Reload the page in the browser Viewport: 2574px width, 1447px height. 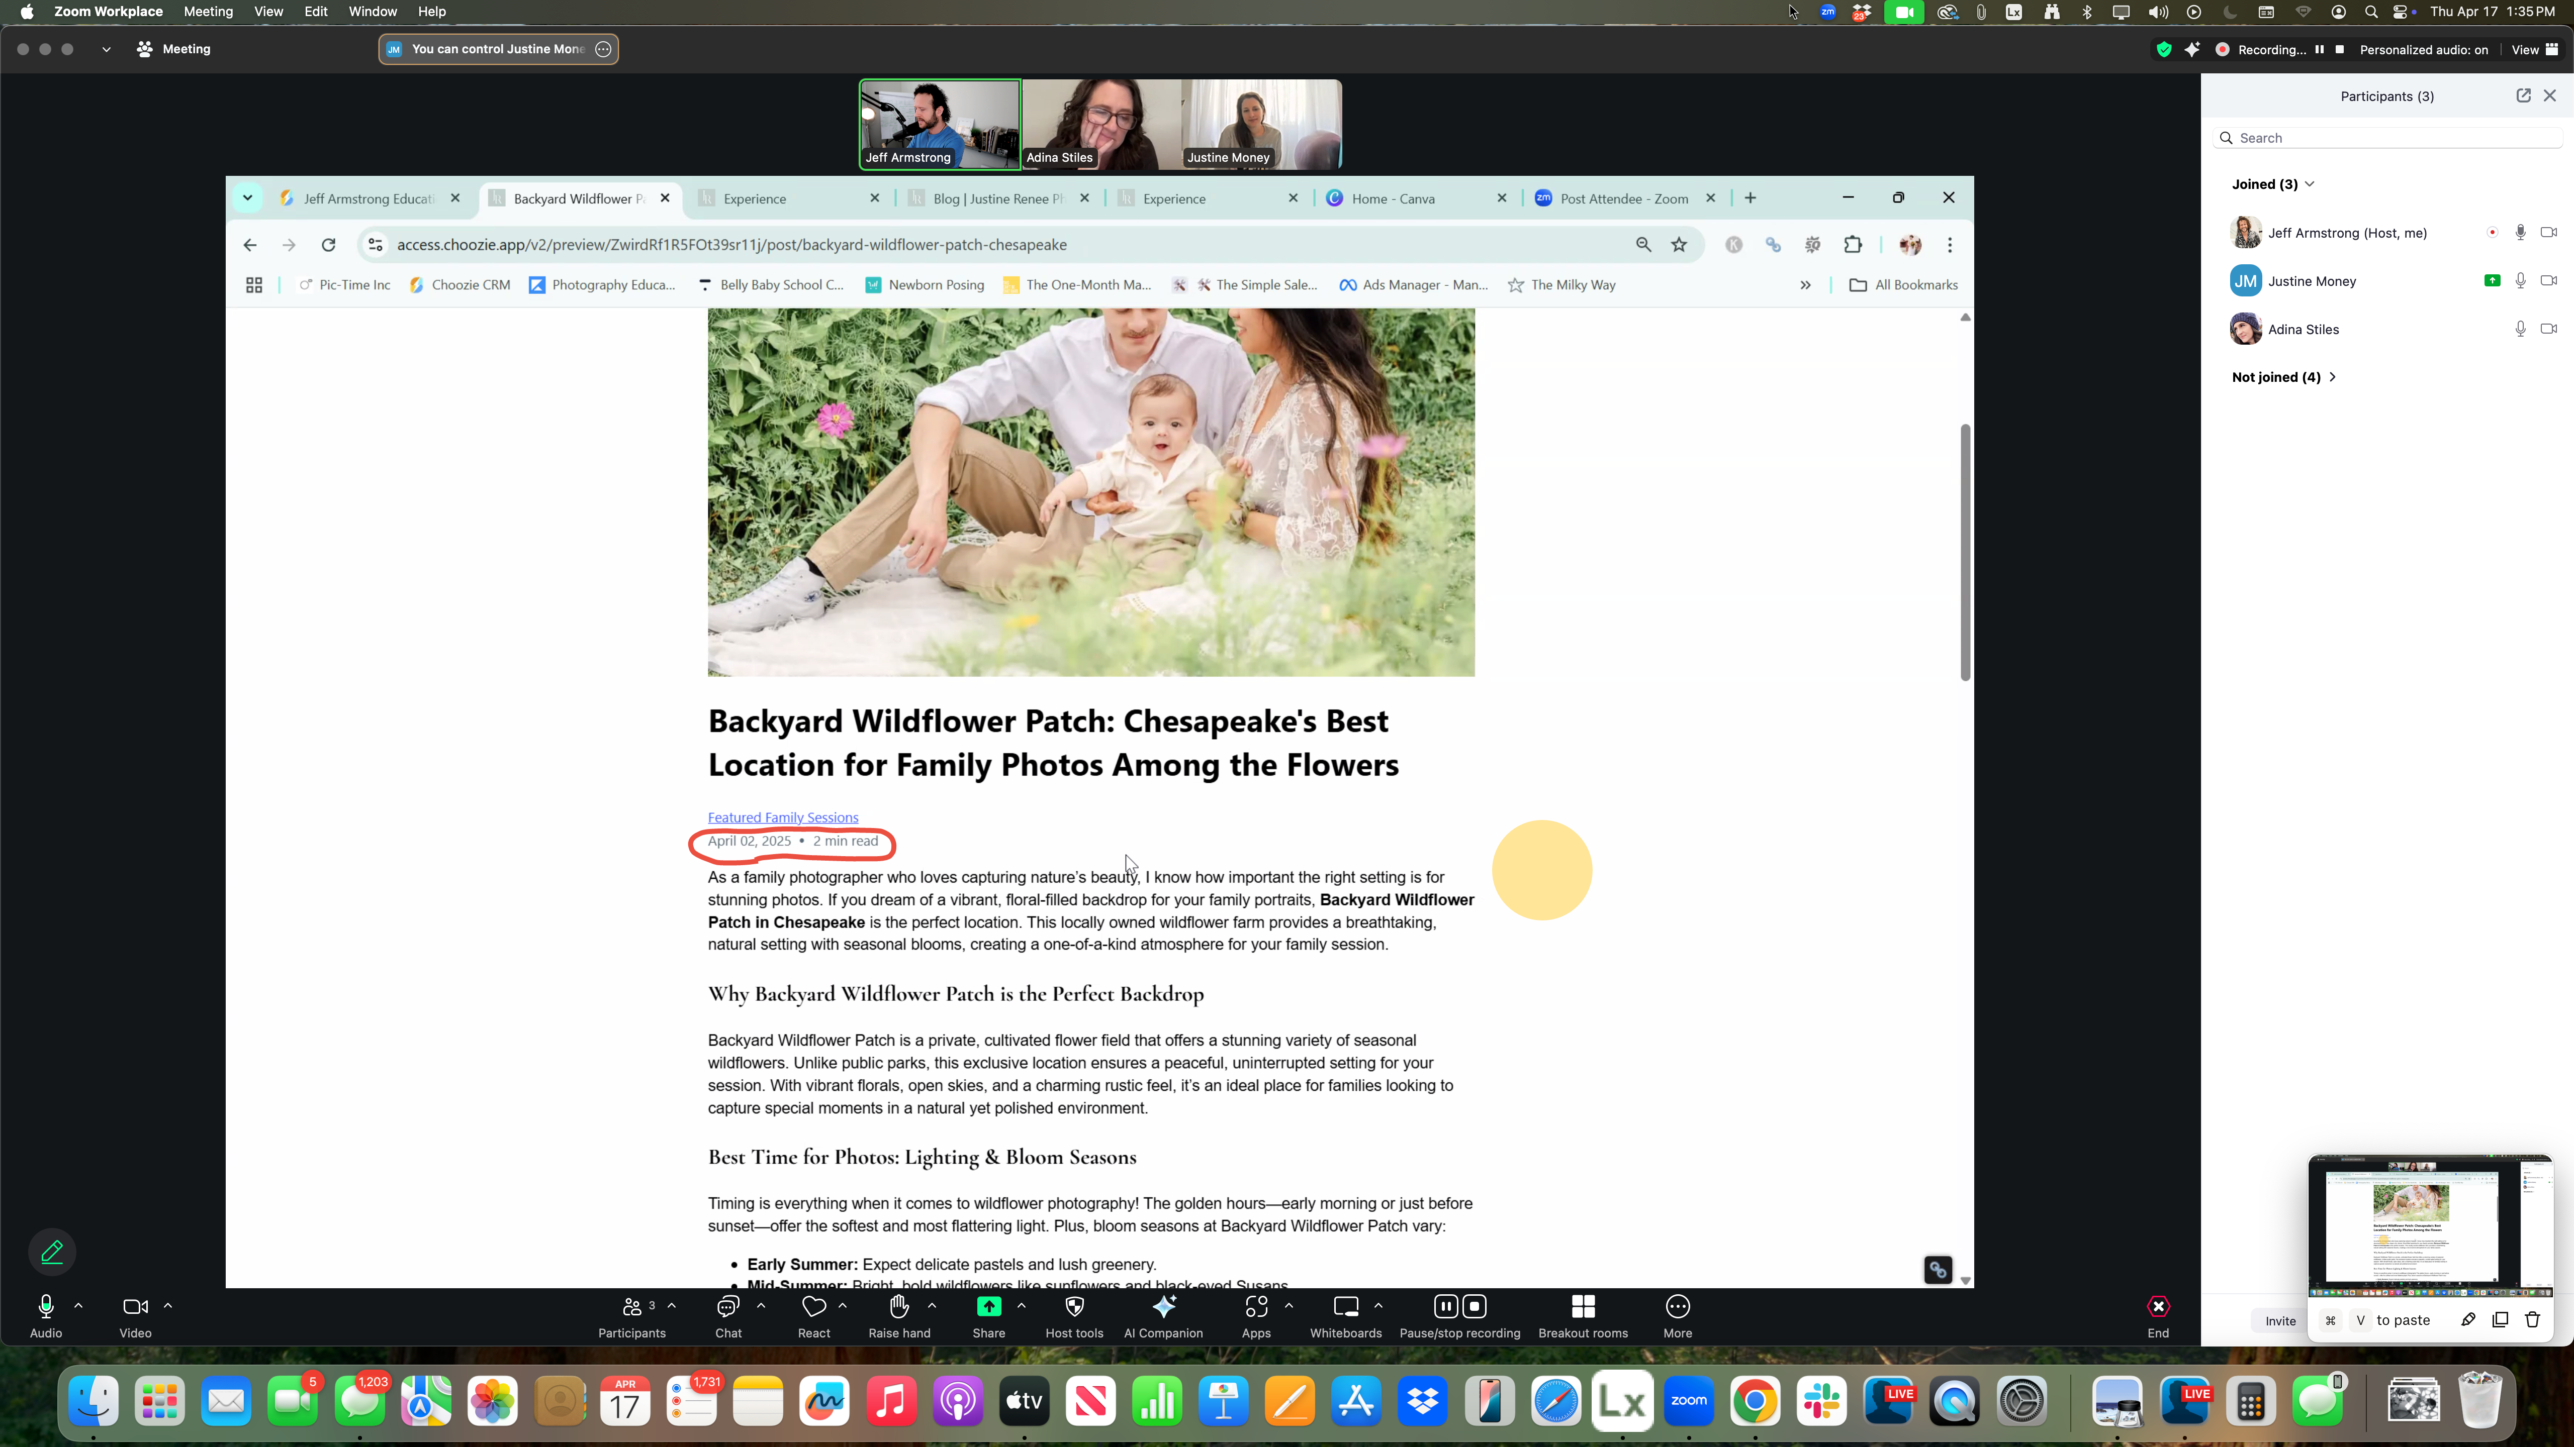328,245
